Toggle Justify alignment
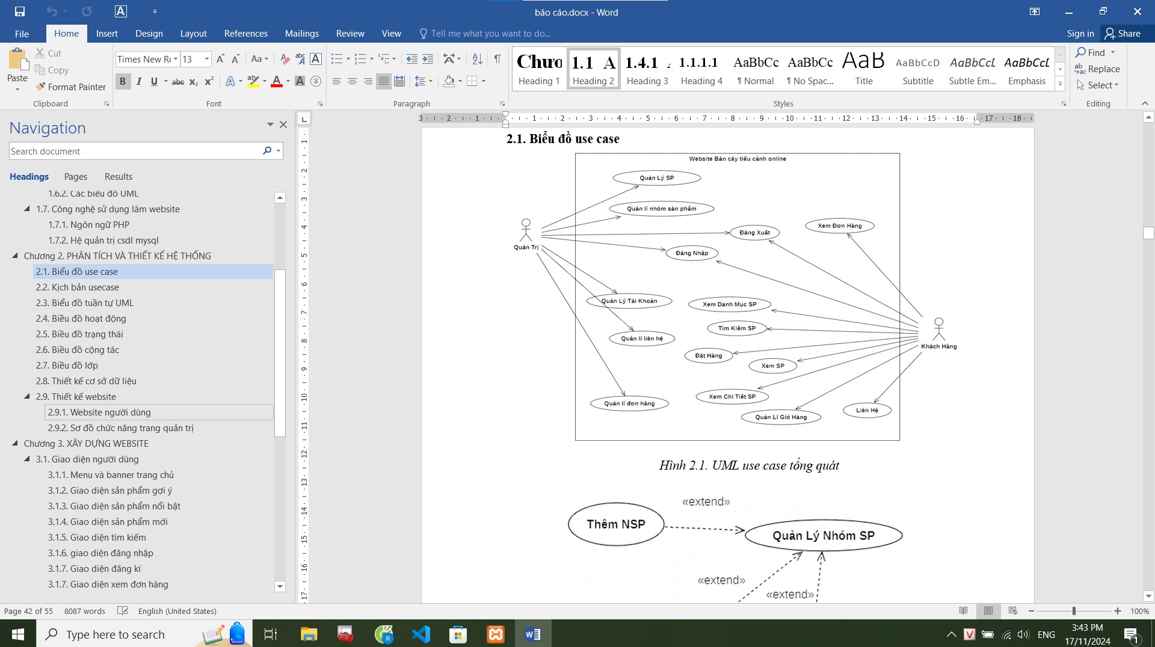 (x=384, y=81)
